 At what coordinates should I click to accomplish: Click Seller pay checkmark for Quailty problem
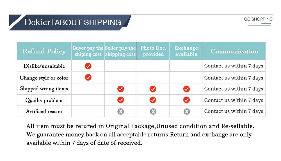point(121,100)
